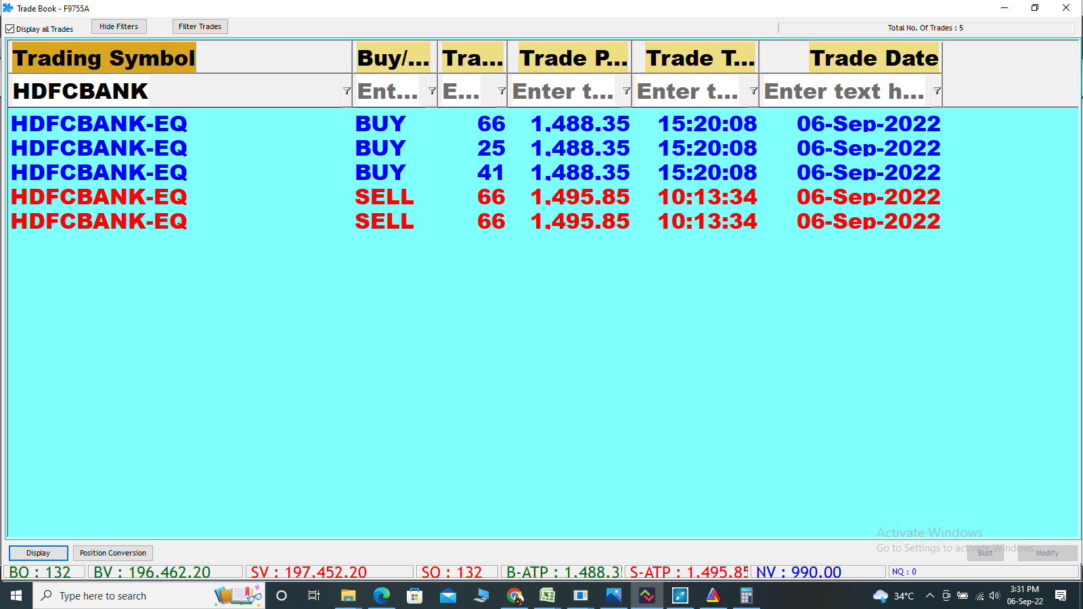The height and width of the screenshot is (609, 1083).
Task: Open the light-blue arrows app icon on taskbar
Action: click(x=680, y=595)
